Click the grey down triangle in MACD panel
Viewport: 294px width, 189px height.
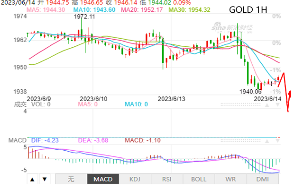coord(277,141)
